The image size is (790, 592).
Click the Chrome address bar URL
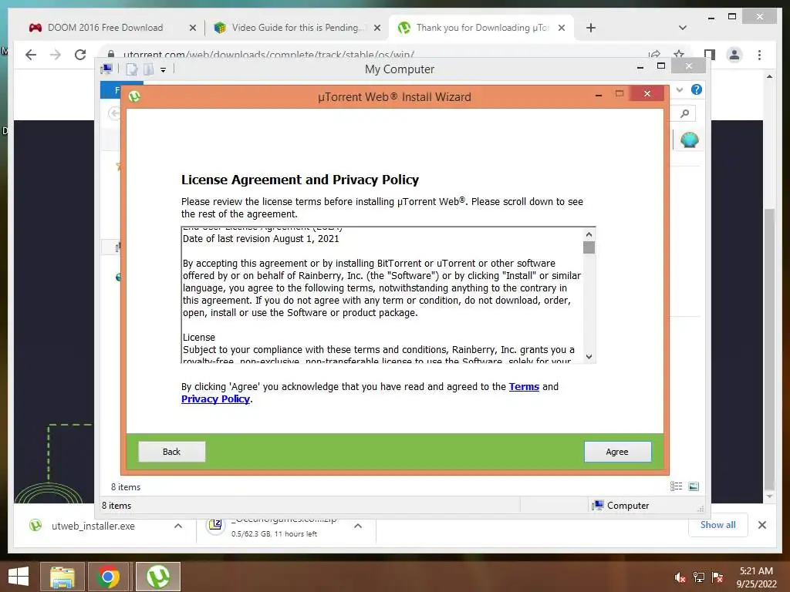tap(268, 55)
